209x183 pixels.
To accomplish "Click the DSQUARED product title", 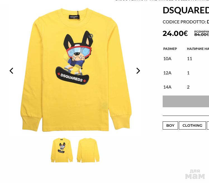I will (x=186, y=10).
